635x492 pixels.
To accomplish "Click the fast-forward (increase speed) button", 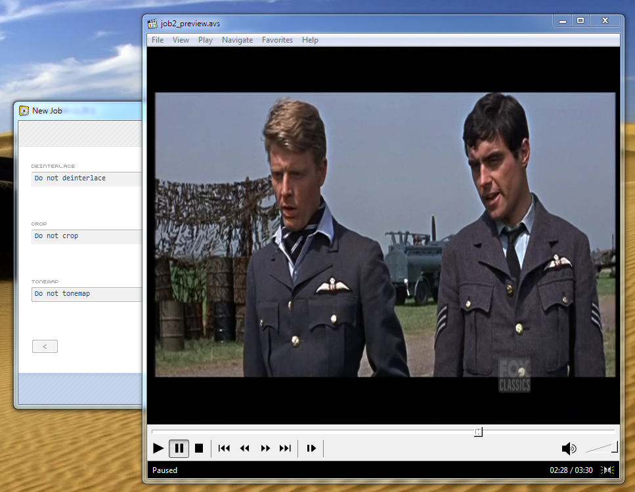I will point(265,448).
